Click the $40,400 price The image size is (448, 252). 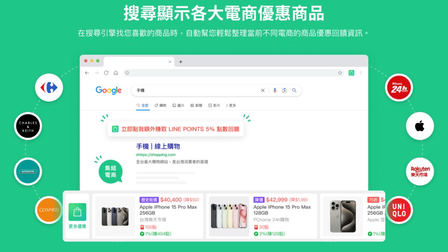point(171,200)
